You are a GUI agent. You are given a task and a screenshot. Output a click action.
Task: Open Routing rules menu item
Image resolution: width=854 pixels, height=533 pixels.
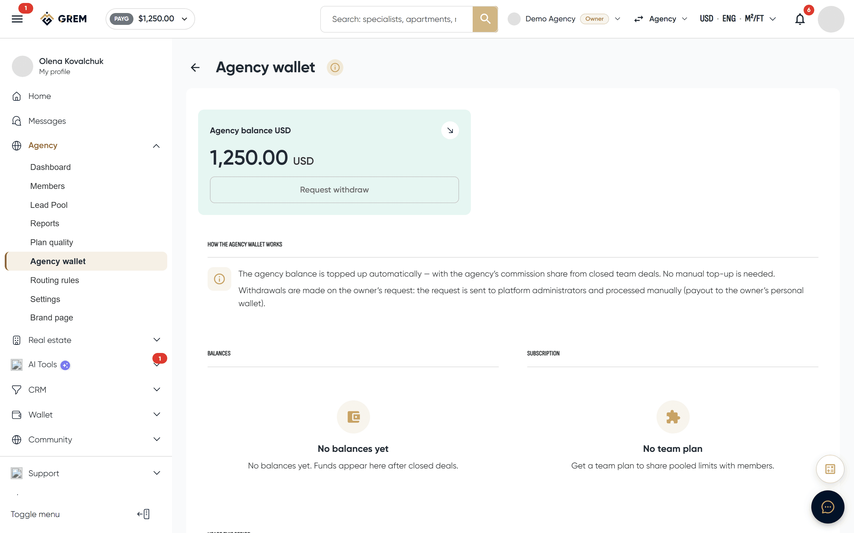[x=54, y=280]
